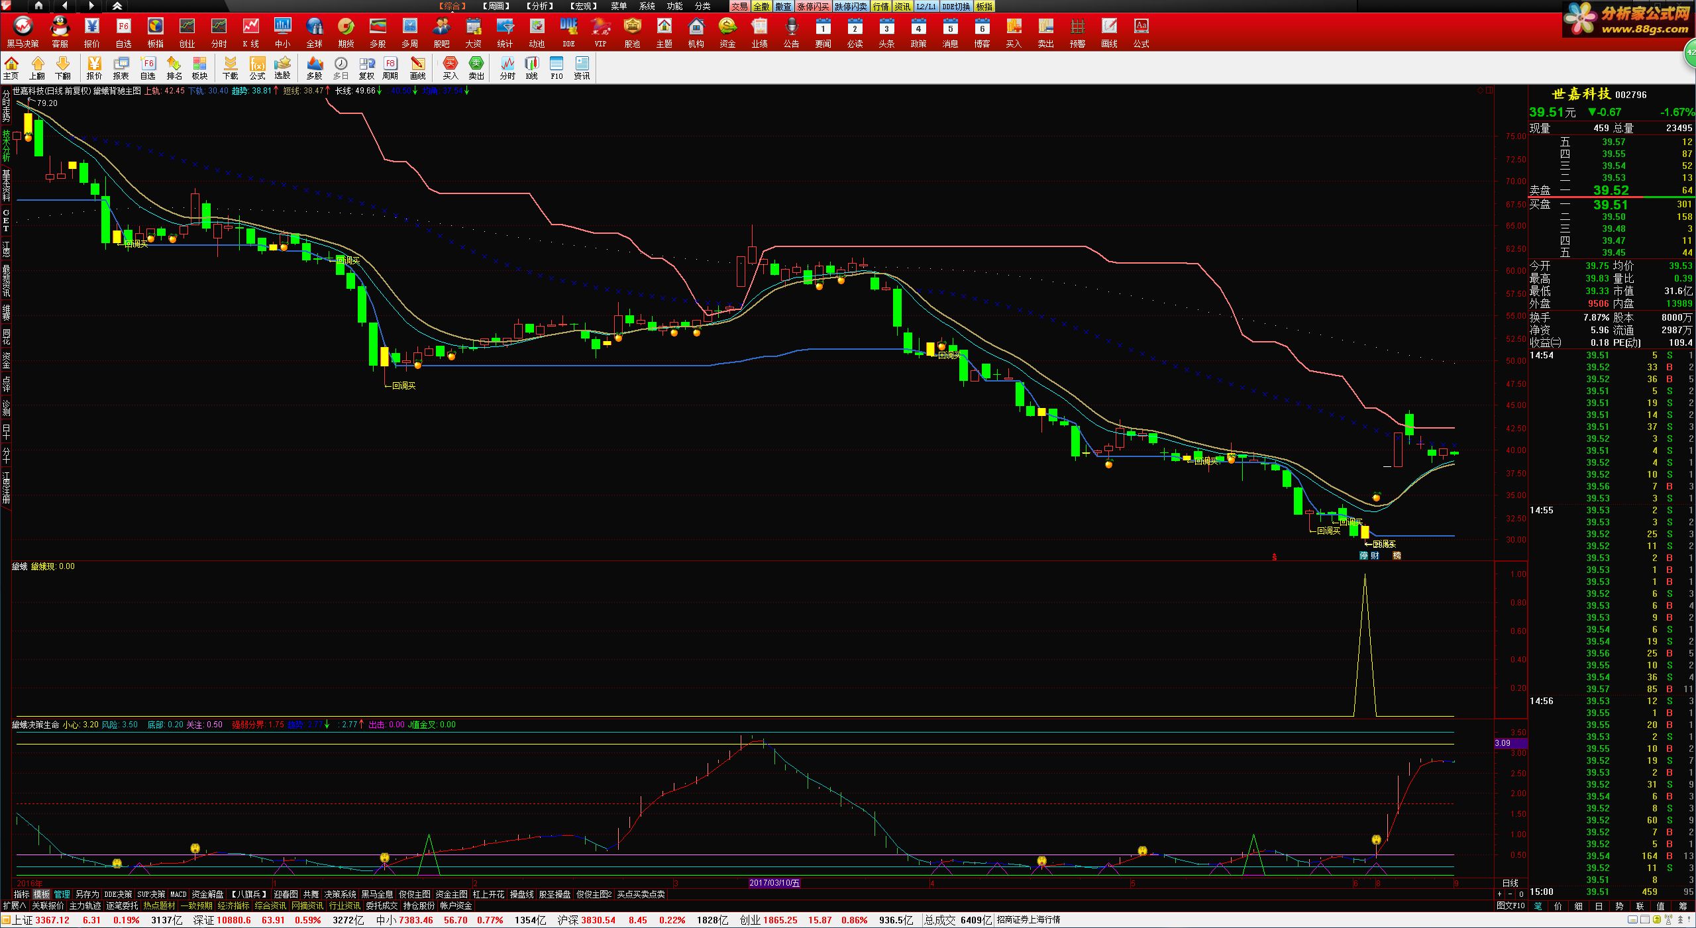Open the 黑马决策 icon
This screenshot has height=928, width=1696.
point(23,32)
